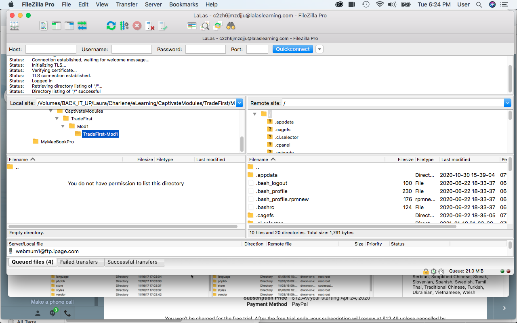
Task: Click the magnifier-over-files toolbar icon
Action: pos(205,26)
